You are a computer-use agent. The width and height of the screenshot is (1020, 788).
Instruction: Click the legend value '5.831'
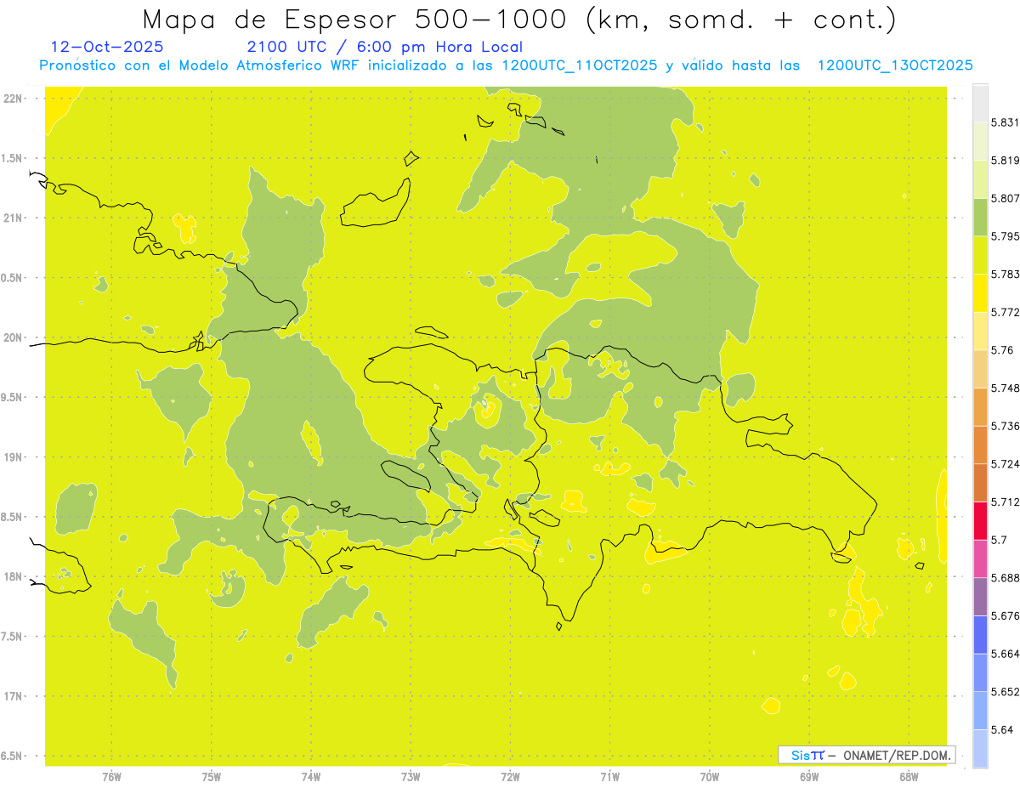[1006, 122]
